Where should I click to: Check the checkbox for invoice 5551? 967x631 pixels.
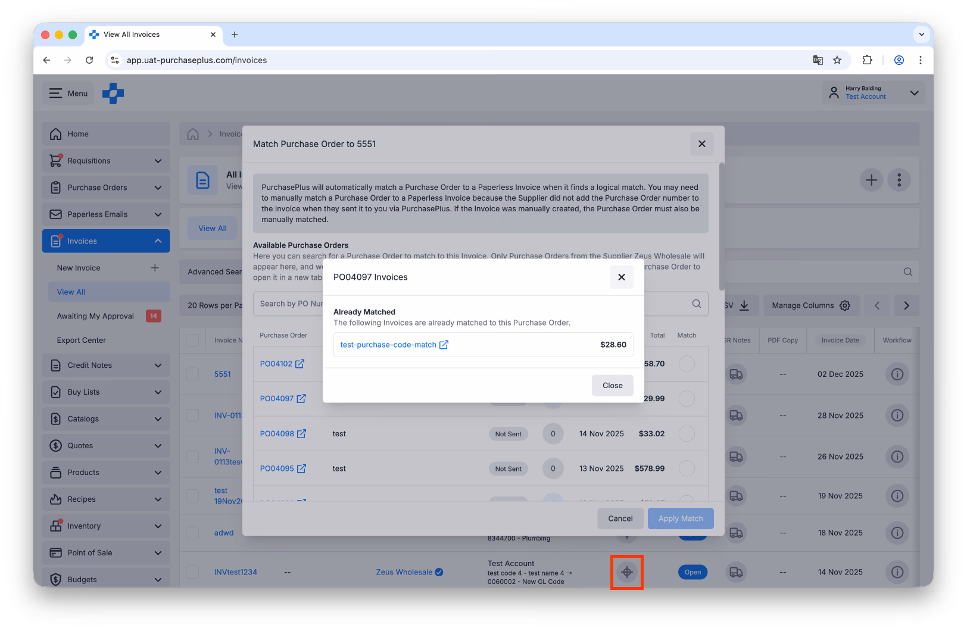pos(192,374)
